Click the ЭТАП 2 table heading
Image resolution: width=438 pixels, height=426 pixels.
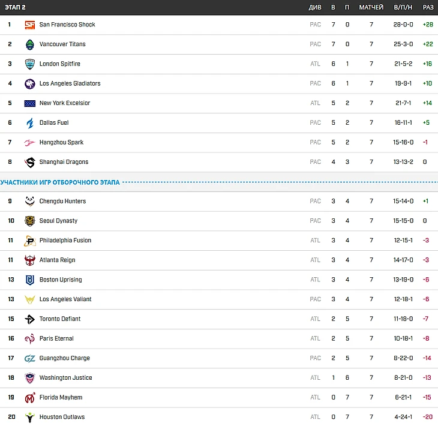click(x=15, y=7)
